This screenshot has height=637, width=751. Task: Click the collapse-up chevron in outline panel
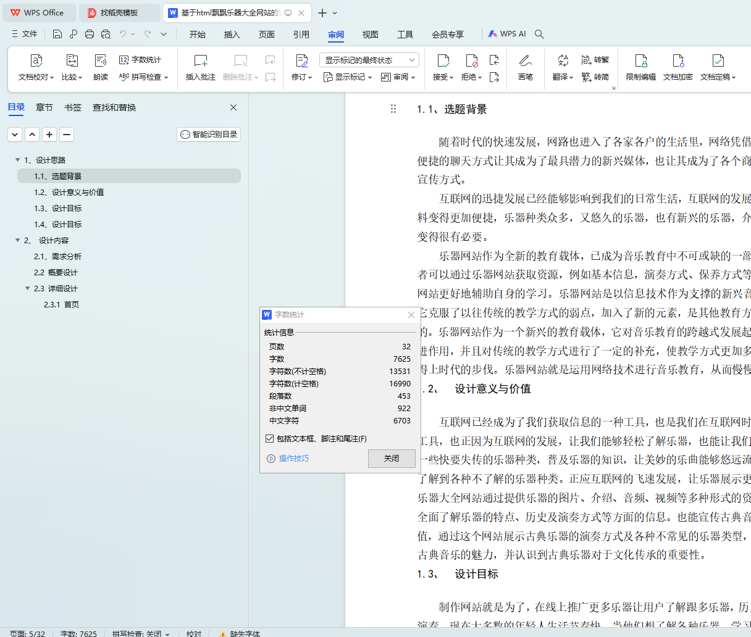(32, 134)
